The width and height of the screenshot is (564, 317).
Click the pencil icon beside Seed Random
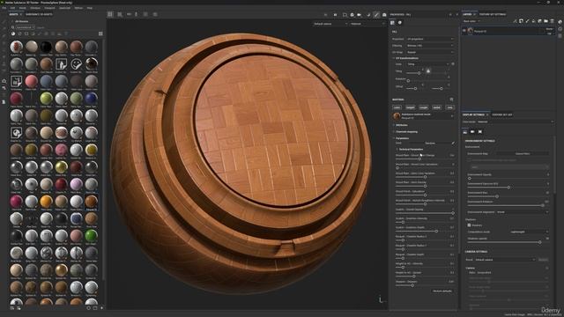click(453, 143)
